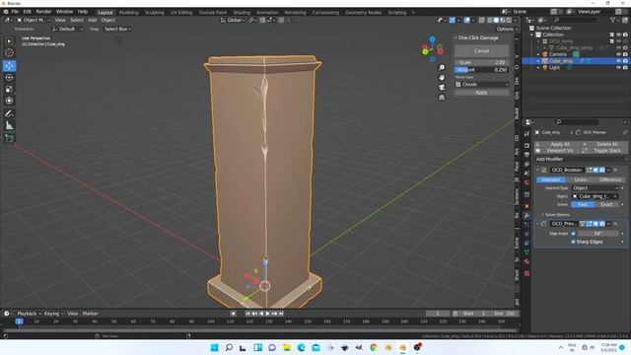Screen dimensions: 631x355
Task: Select rendered viewport shading mode
Action: (x=509, y=20)
